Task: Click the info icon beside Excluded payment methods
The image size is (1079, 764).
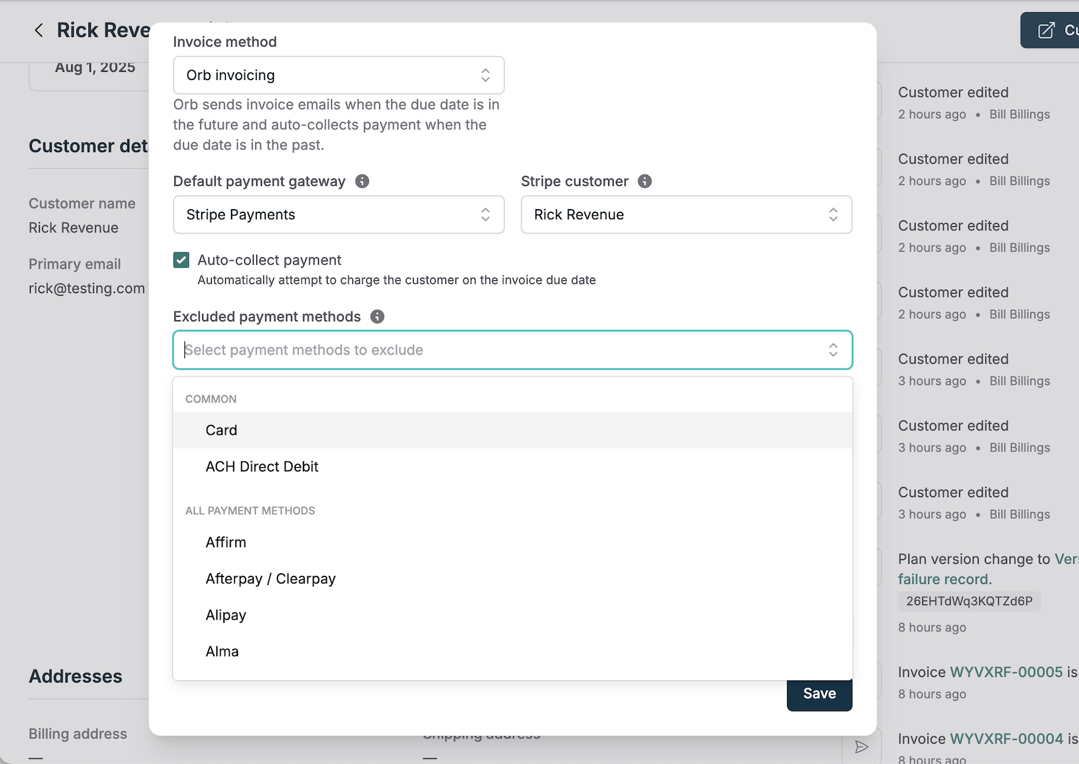Action: coord(377,316)
